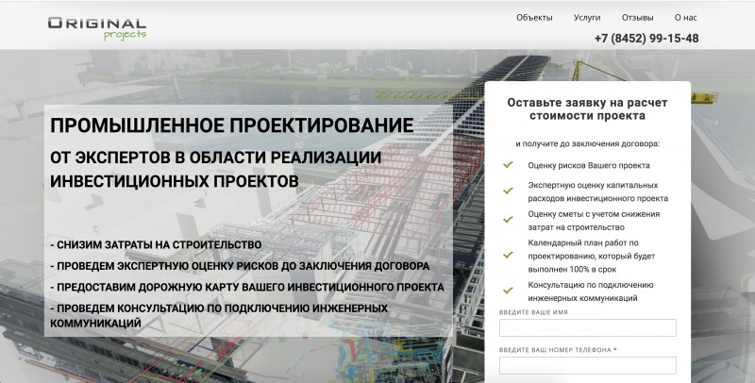Click the line Предоставим дорожную карту
The width and height of the screenshot is (755, 383).
point(247,287)
